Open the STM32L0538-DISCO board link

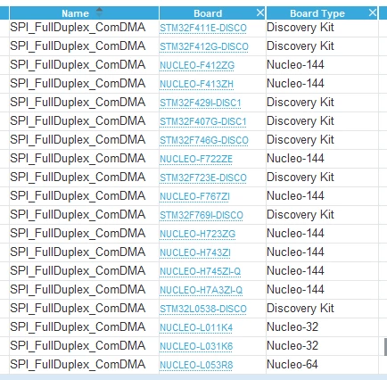click(203, 309)
